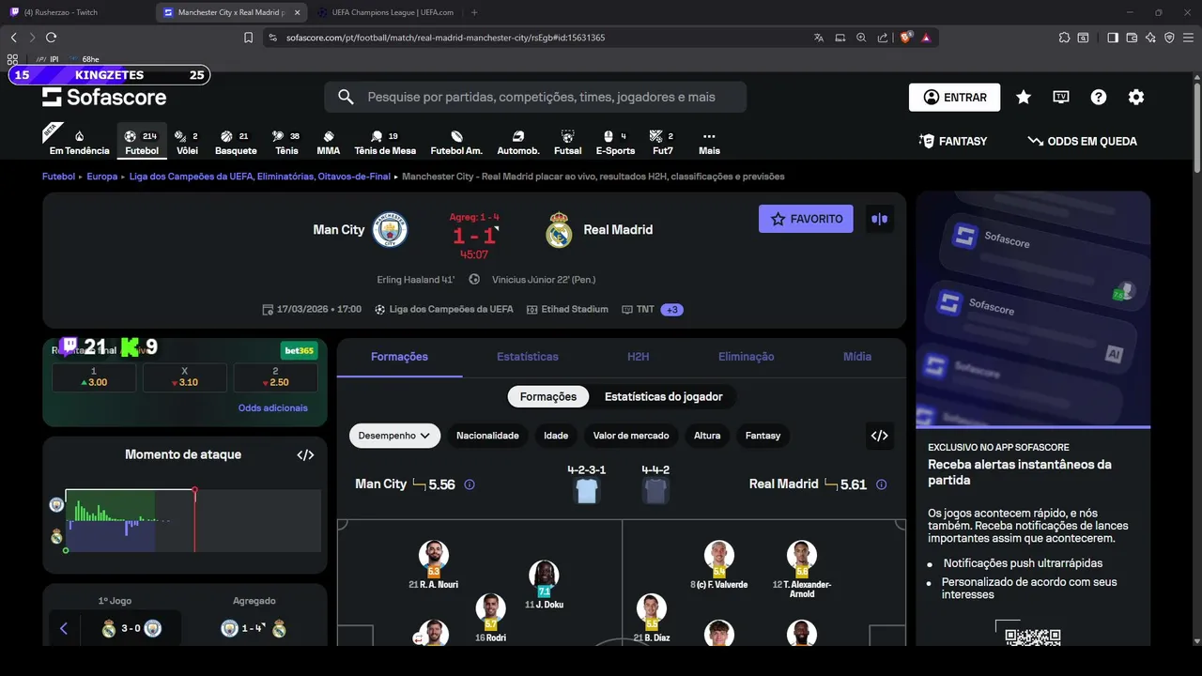Switch to Mídia tab

(x=857, y=357)
